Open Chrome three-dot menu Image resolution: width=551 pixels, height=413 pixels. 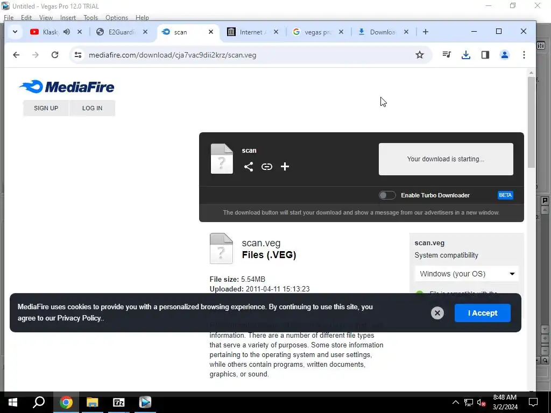524,55
